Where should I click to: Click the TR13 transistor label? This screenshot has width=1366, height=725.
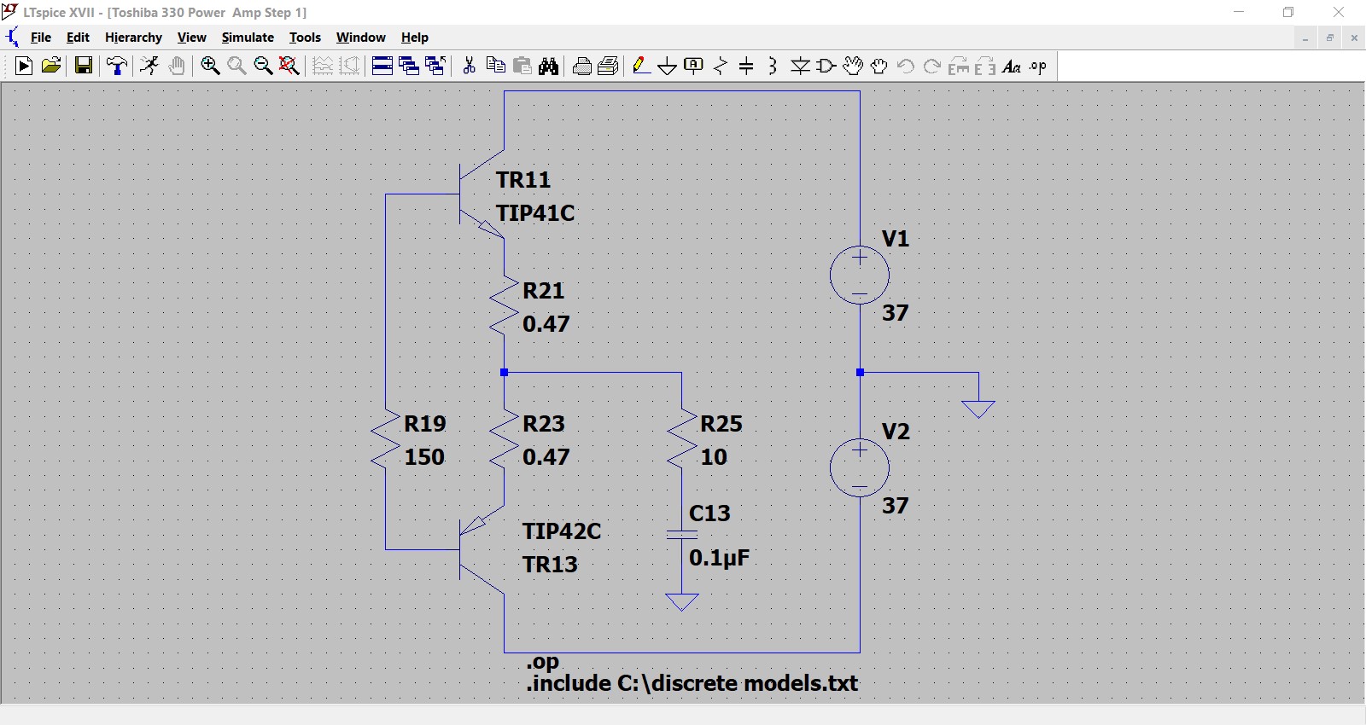coord(550,565)
